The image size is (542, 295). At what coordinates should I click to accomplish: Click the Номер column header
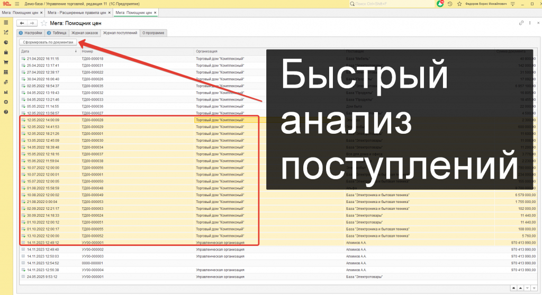pos(137,51)
